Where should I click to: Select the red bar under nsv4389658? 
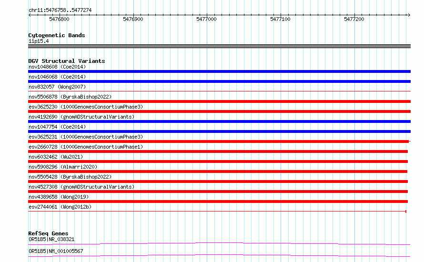pyautogui.click(x=218, y=202)
